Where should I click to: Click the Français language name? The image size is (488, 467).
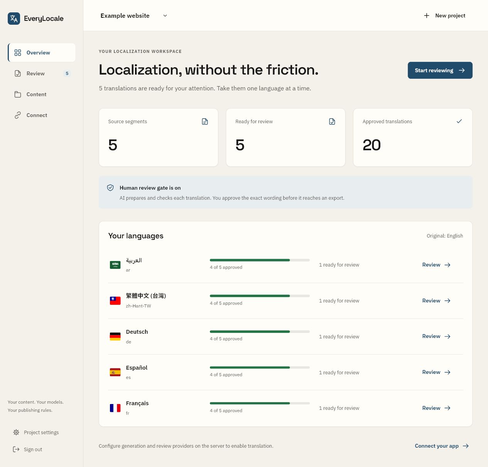click(137, 403)
